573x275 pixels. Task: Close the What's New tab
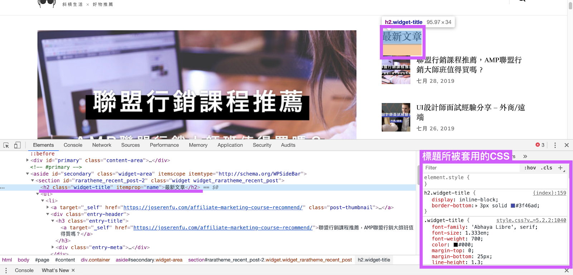73,270
